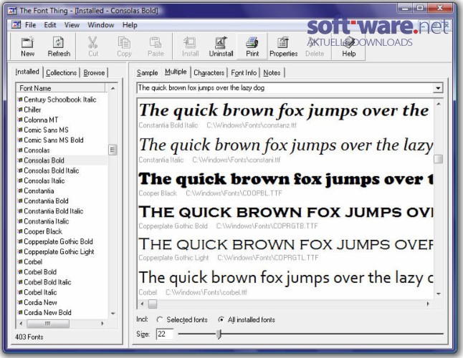Switch to the Sample tab

[x=147, y=72]
